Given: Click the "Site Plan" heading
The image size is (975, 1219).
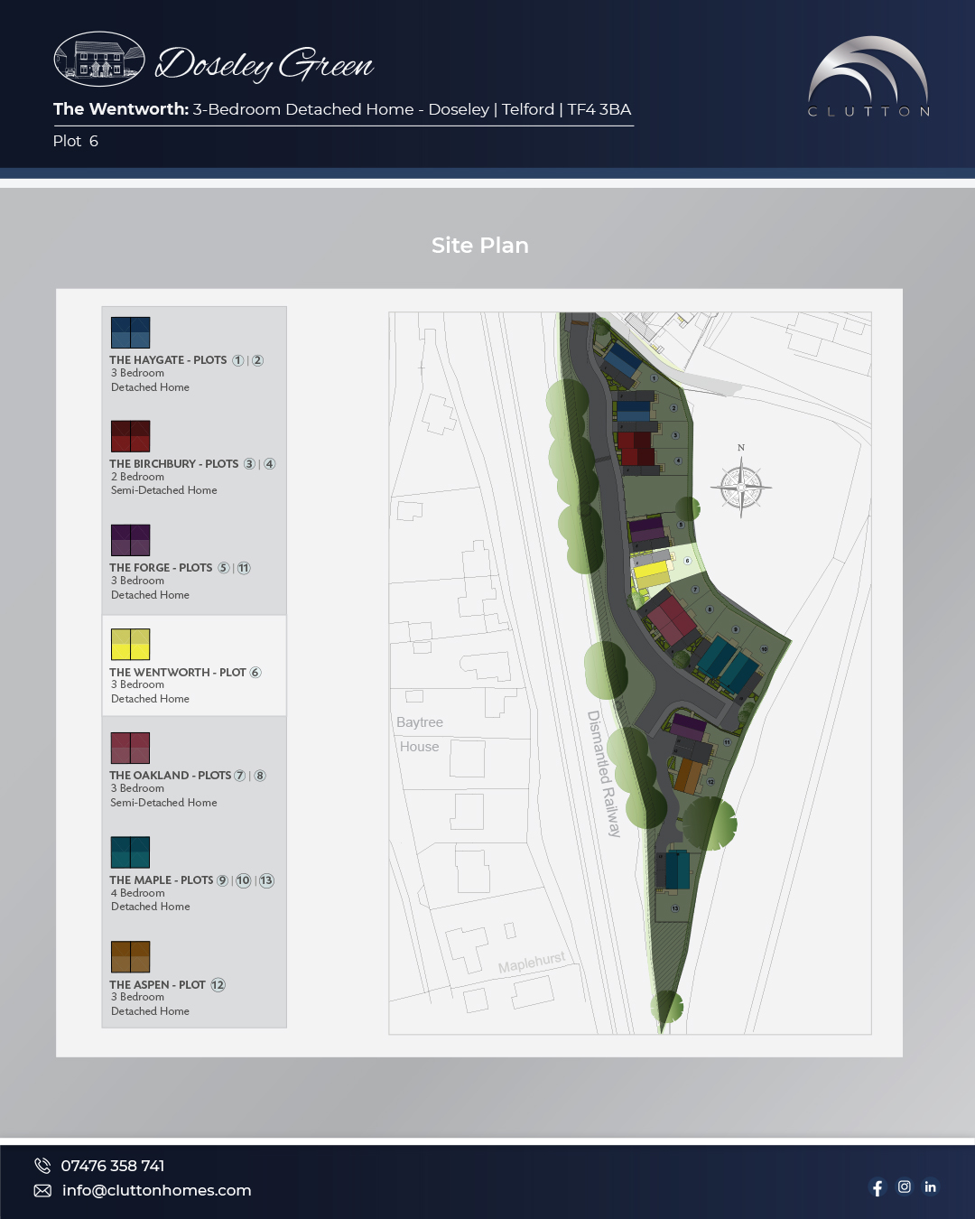Looking at the screenshot, I should 480,246.
